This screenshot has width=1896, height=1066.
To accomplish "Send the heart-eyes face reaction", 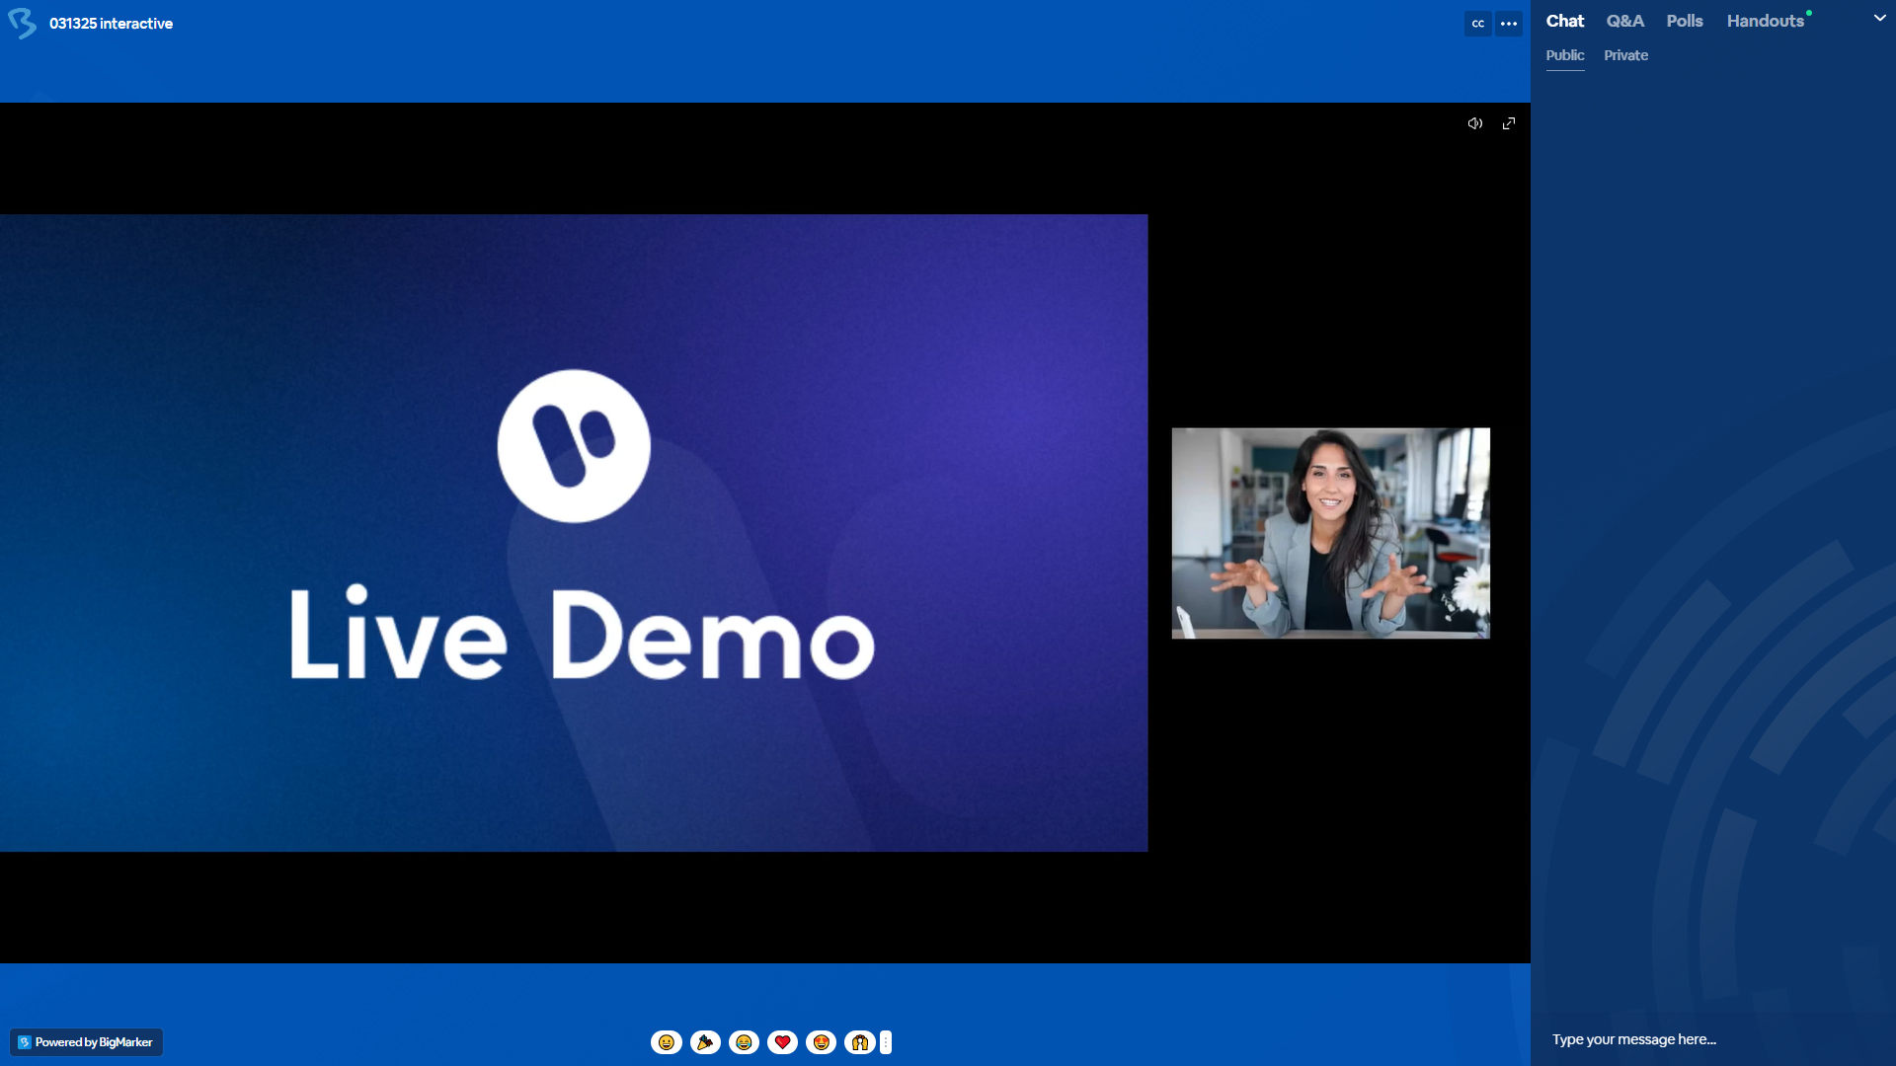I will tap(821, 1042).
